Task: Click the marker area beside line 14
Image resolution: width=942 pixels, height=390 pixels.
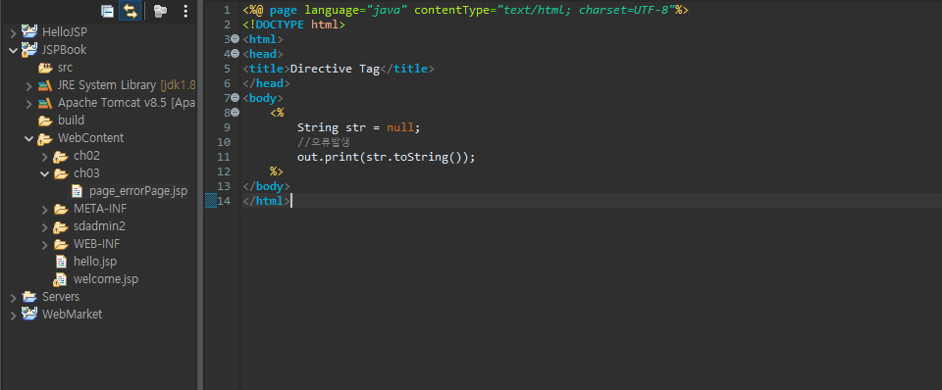Action: [x=211, y=201]
